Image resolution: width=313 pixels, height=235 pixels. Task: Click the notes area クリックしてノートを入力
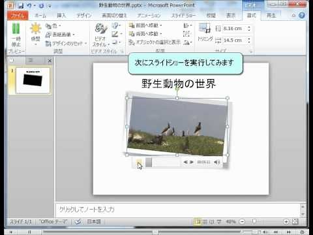pyautogui.click(x=178, y=210)
